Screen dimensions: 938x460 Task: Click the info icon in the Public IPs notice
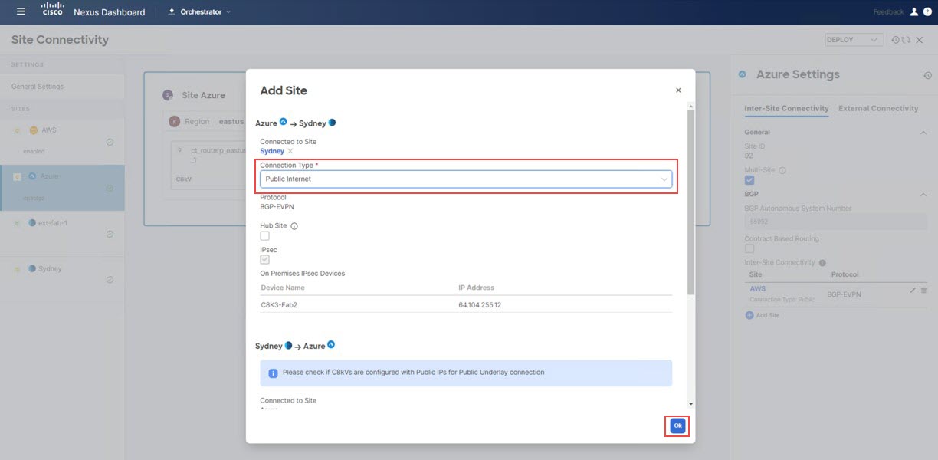pos(273,373)
